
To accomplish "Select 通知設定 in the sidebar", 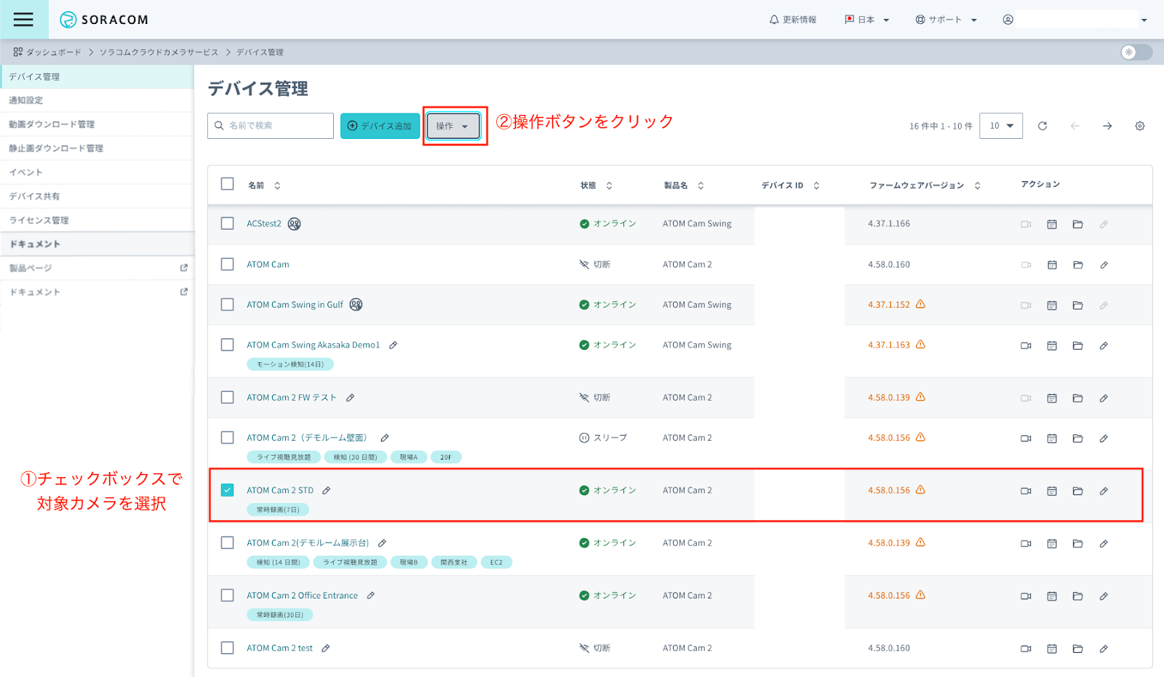I will click(x=26, y=100).
